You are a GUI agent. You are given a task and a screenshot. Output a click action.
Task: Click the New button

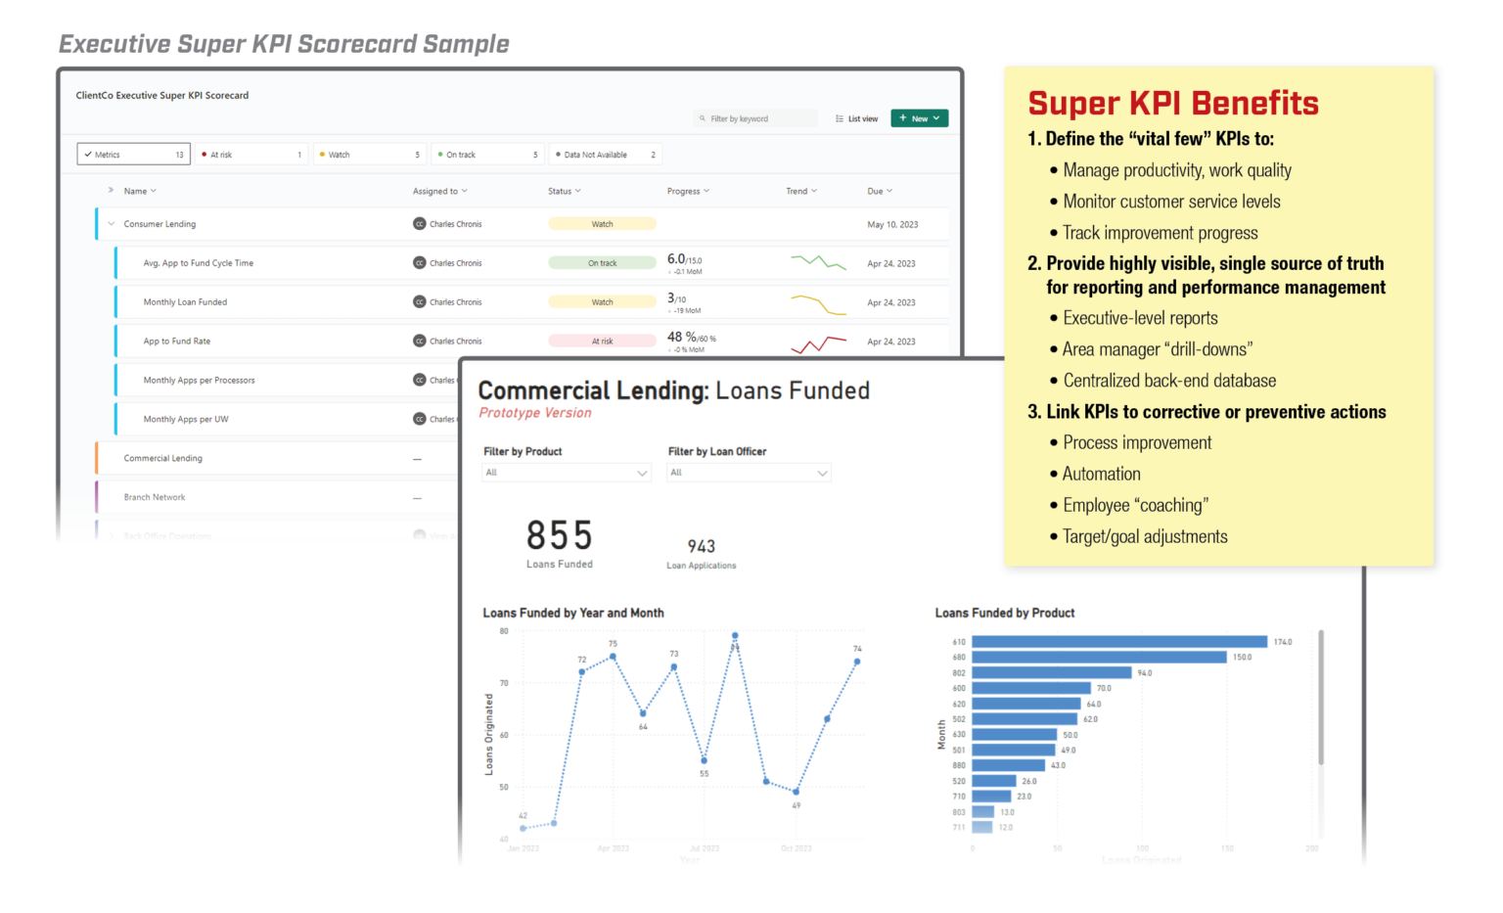point(920,117)
